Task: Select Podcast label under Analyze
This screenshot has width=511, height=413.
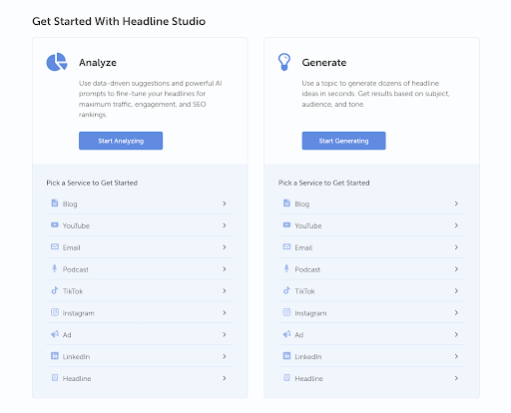Action: point(76,269)
